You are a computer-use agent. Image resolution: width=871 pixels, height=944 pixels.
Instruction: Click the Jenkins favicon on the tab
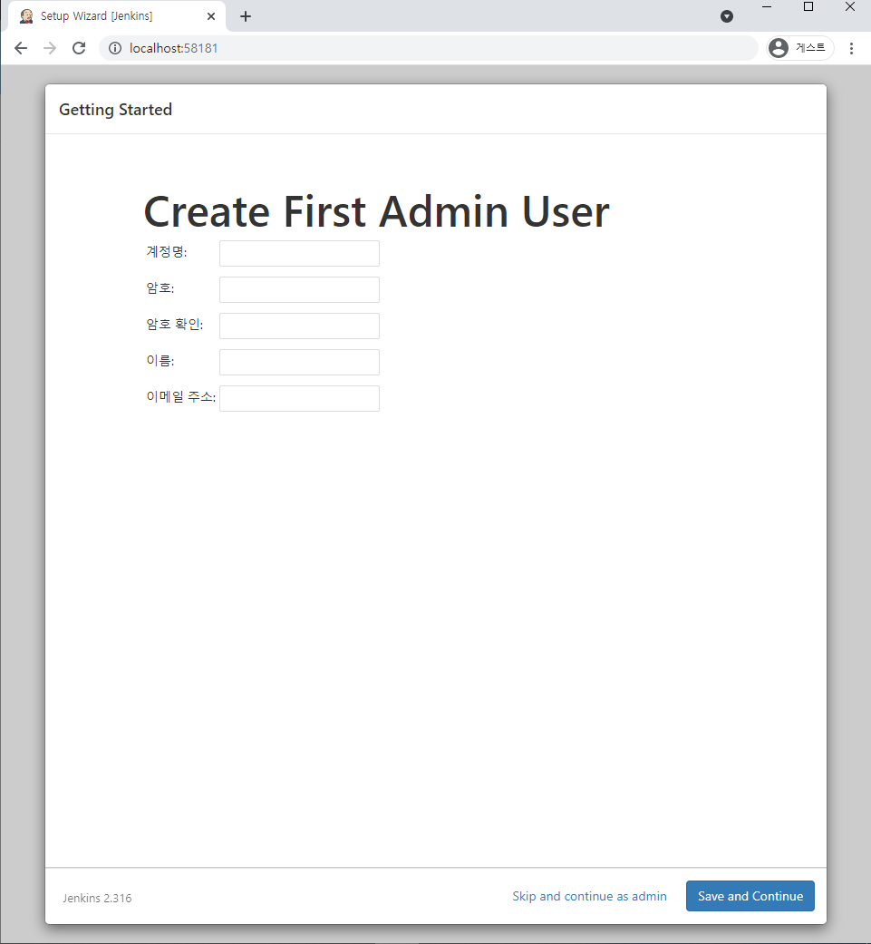point(26,16)
